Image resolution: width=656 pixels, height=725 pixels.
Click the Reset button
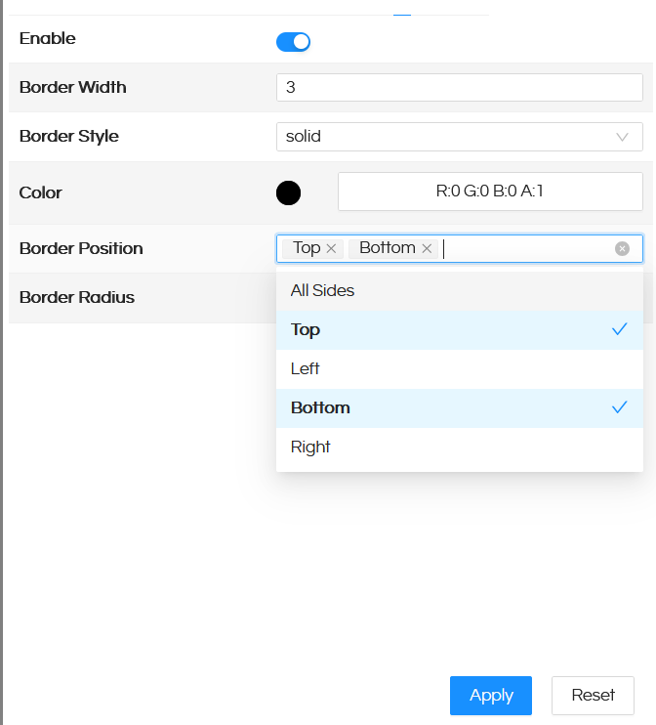point(593,696)
